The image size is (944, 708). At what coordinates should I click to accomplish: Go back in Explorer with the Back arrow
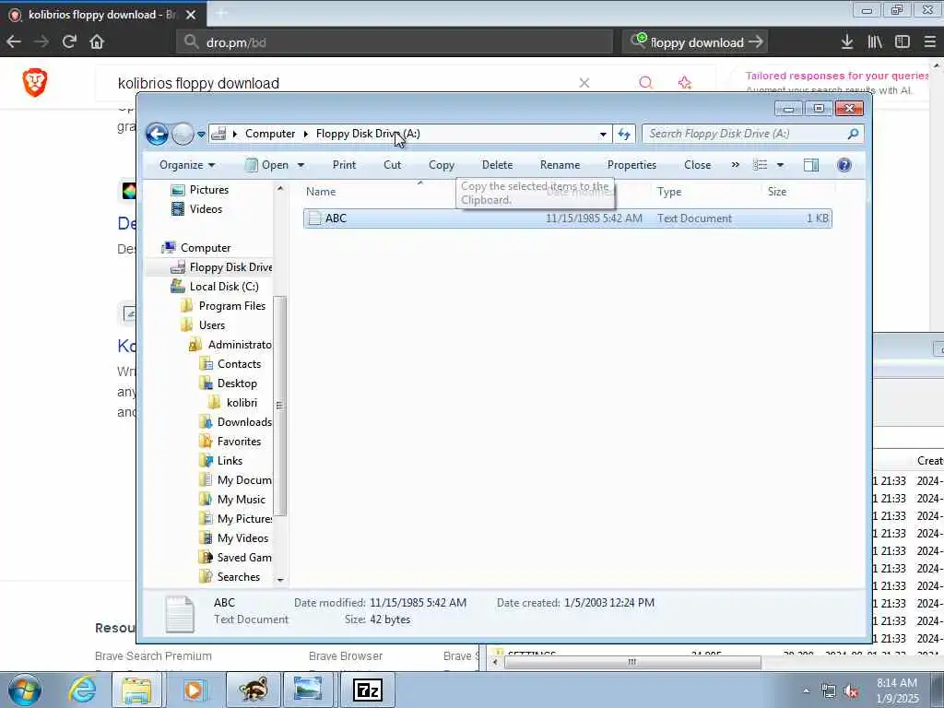(x=157, y=134)
